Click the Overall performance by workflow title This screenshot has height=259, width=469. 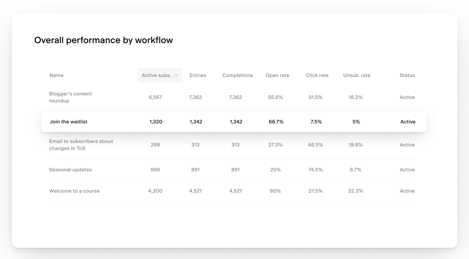pos(104,40)
